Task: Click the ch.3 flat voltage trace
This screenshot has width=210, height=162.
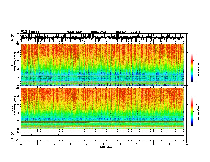Action: click(x=102, y=136)
